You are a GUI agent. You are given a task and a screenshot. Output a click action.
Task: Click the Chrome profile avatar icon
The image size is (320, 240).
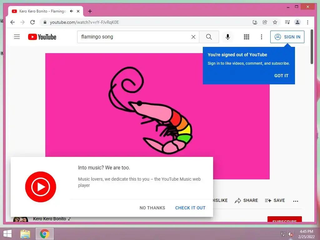[297, 22]
